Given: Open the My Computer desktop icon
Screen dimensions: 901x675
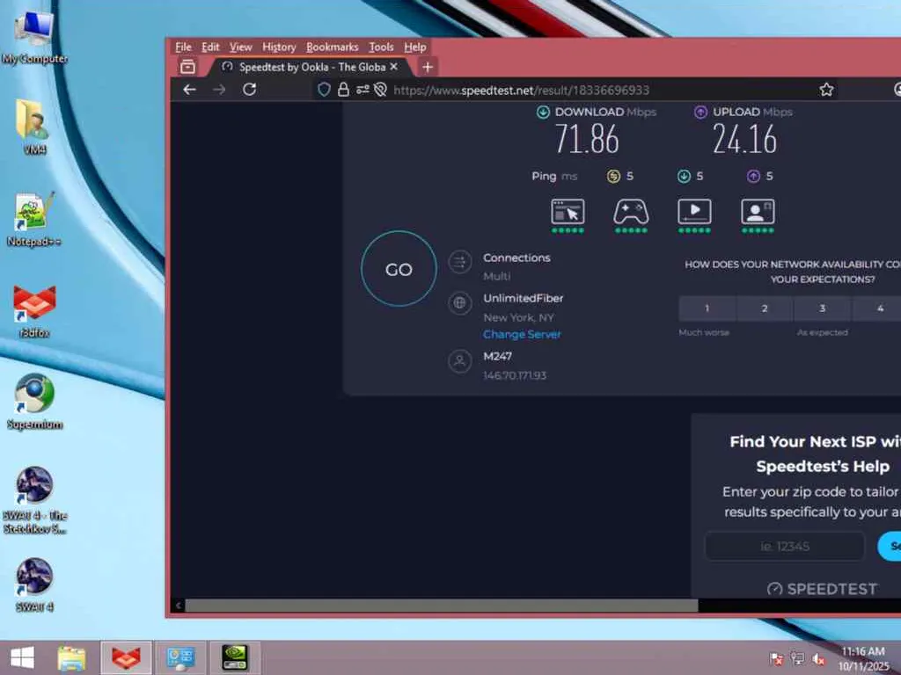Looking at the screenshot, I should pyautogui.click(x=34, y=35).
